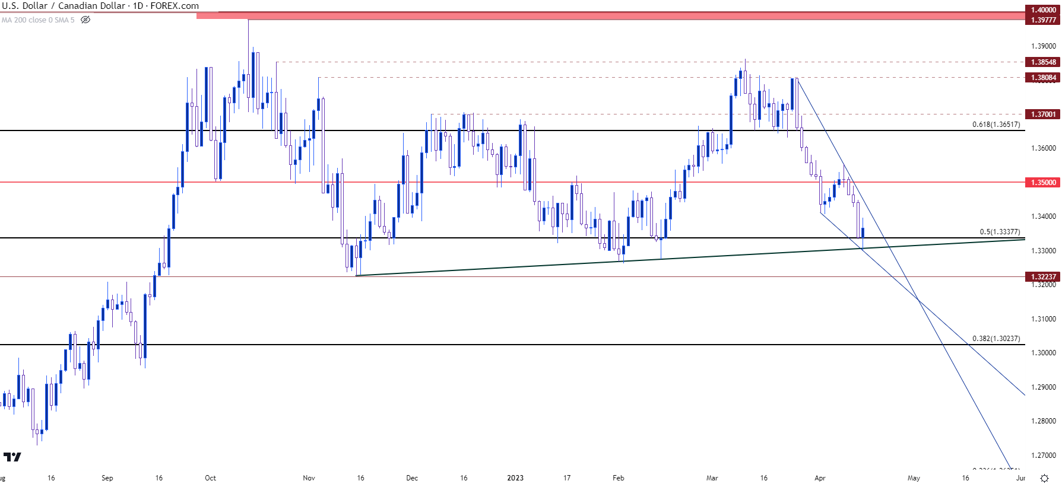
Task: Select the 0.5(1.33377) Fibonacci label
Action: (999, 232)
